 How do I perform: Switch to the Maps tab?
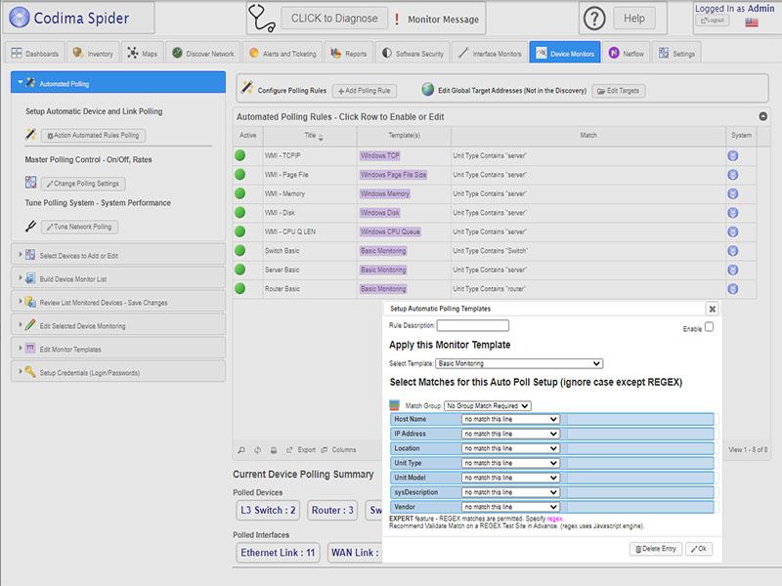pyautogui.click(x=142, y=53)
